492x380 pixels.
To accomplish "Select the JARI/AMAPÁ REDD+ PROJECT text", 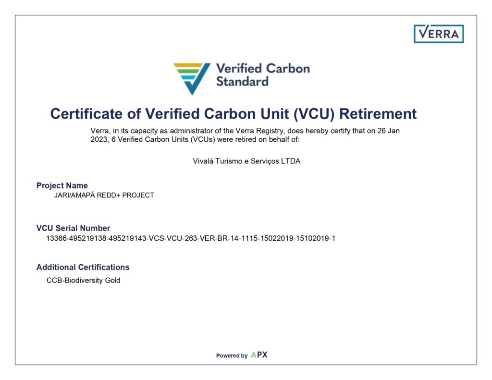I will pos(104,195).
